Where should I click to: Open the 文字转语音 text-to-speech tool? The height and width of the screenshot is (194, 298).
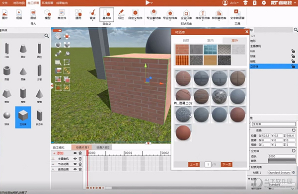tap(237, 14)
